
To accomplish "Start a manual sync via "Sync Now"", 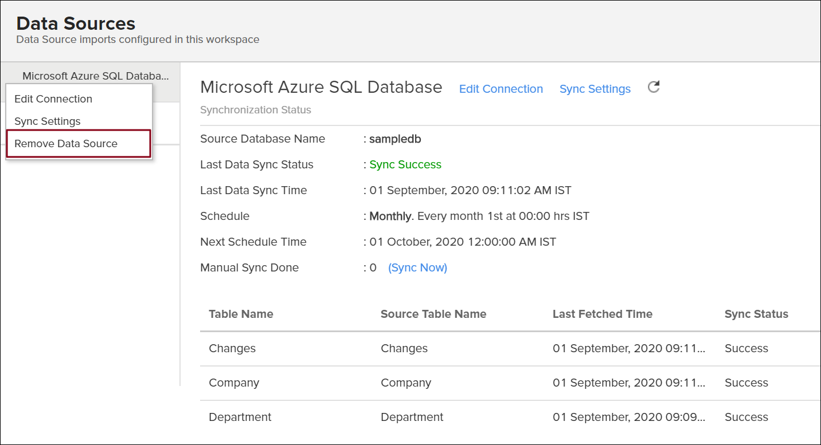I will pos(417,267).
